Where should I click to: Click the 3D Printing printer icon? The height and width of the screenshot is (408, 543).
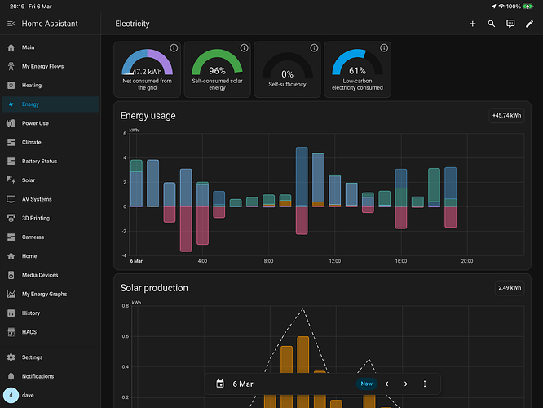pos(11,218)
